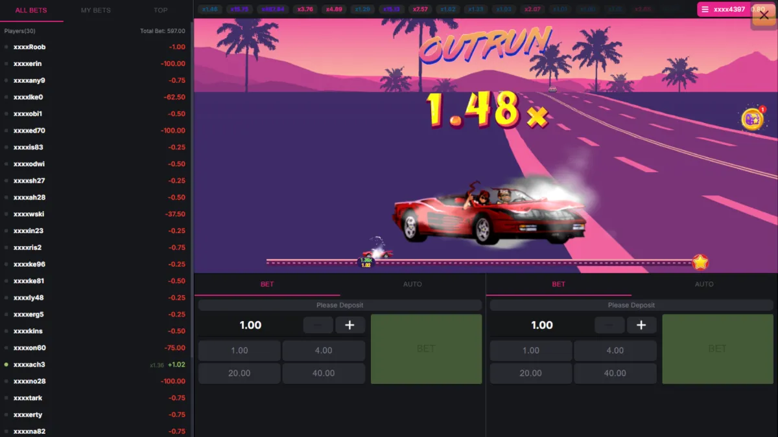
Task: Open the TOP tab
Action: click(161, 10)
